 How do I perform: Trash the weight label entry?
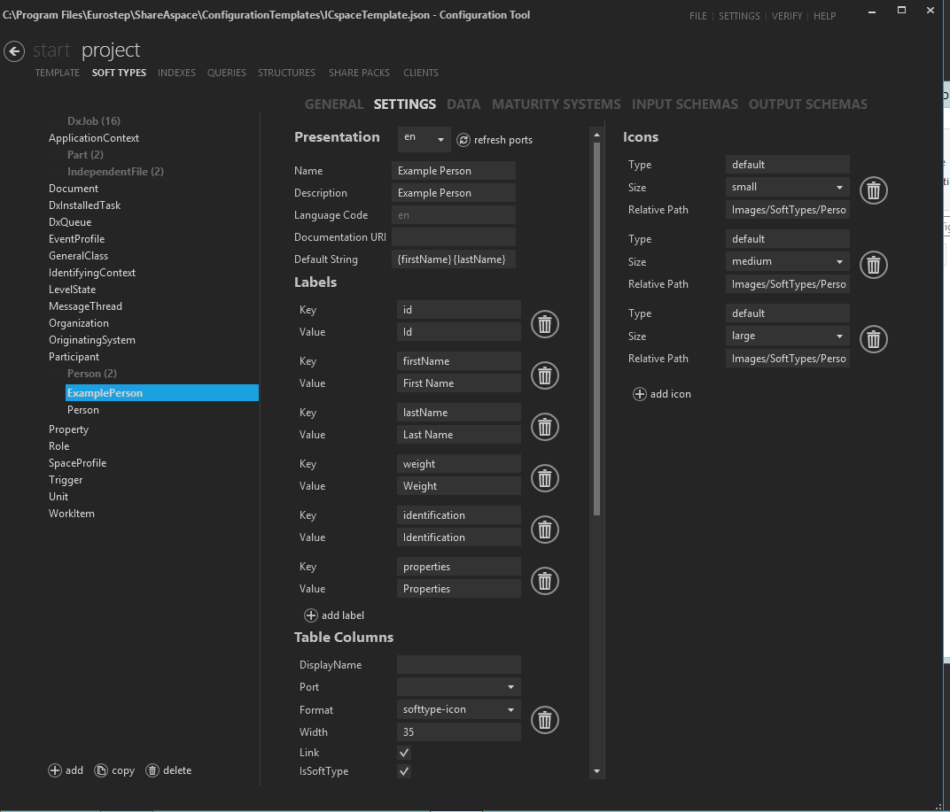545,478
